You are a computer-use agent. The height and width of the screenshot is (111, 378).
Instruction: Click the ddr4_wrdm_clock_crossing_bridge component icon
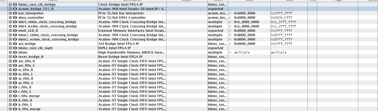(15, 26)
